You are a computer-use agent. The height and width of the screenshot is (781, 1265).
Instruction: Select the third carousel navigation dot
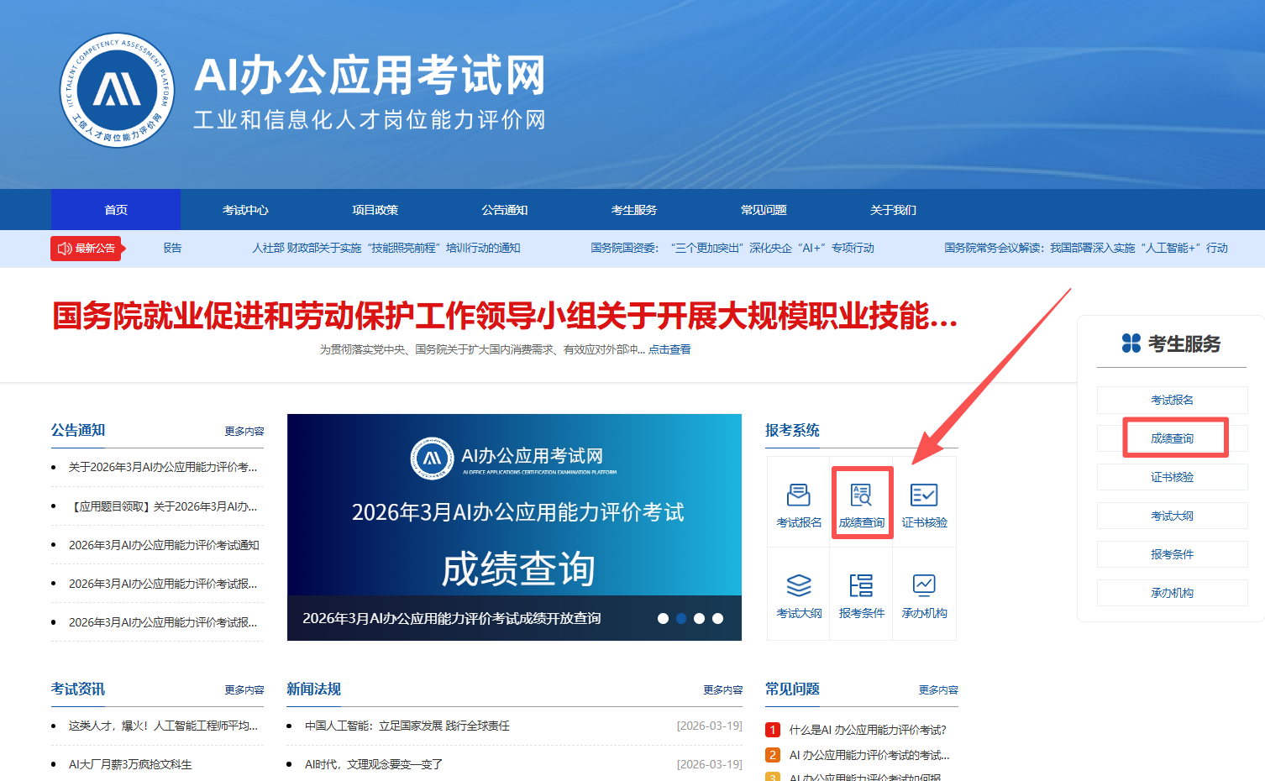pos(700,618)
